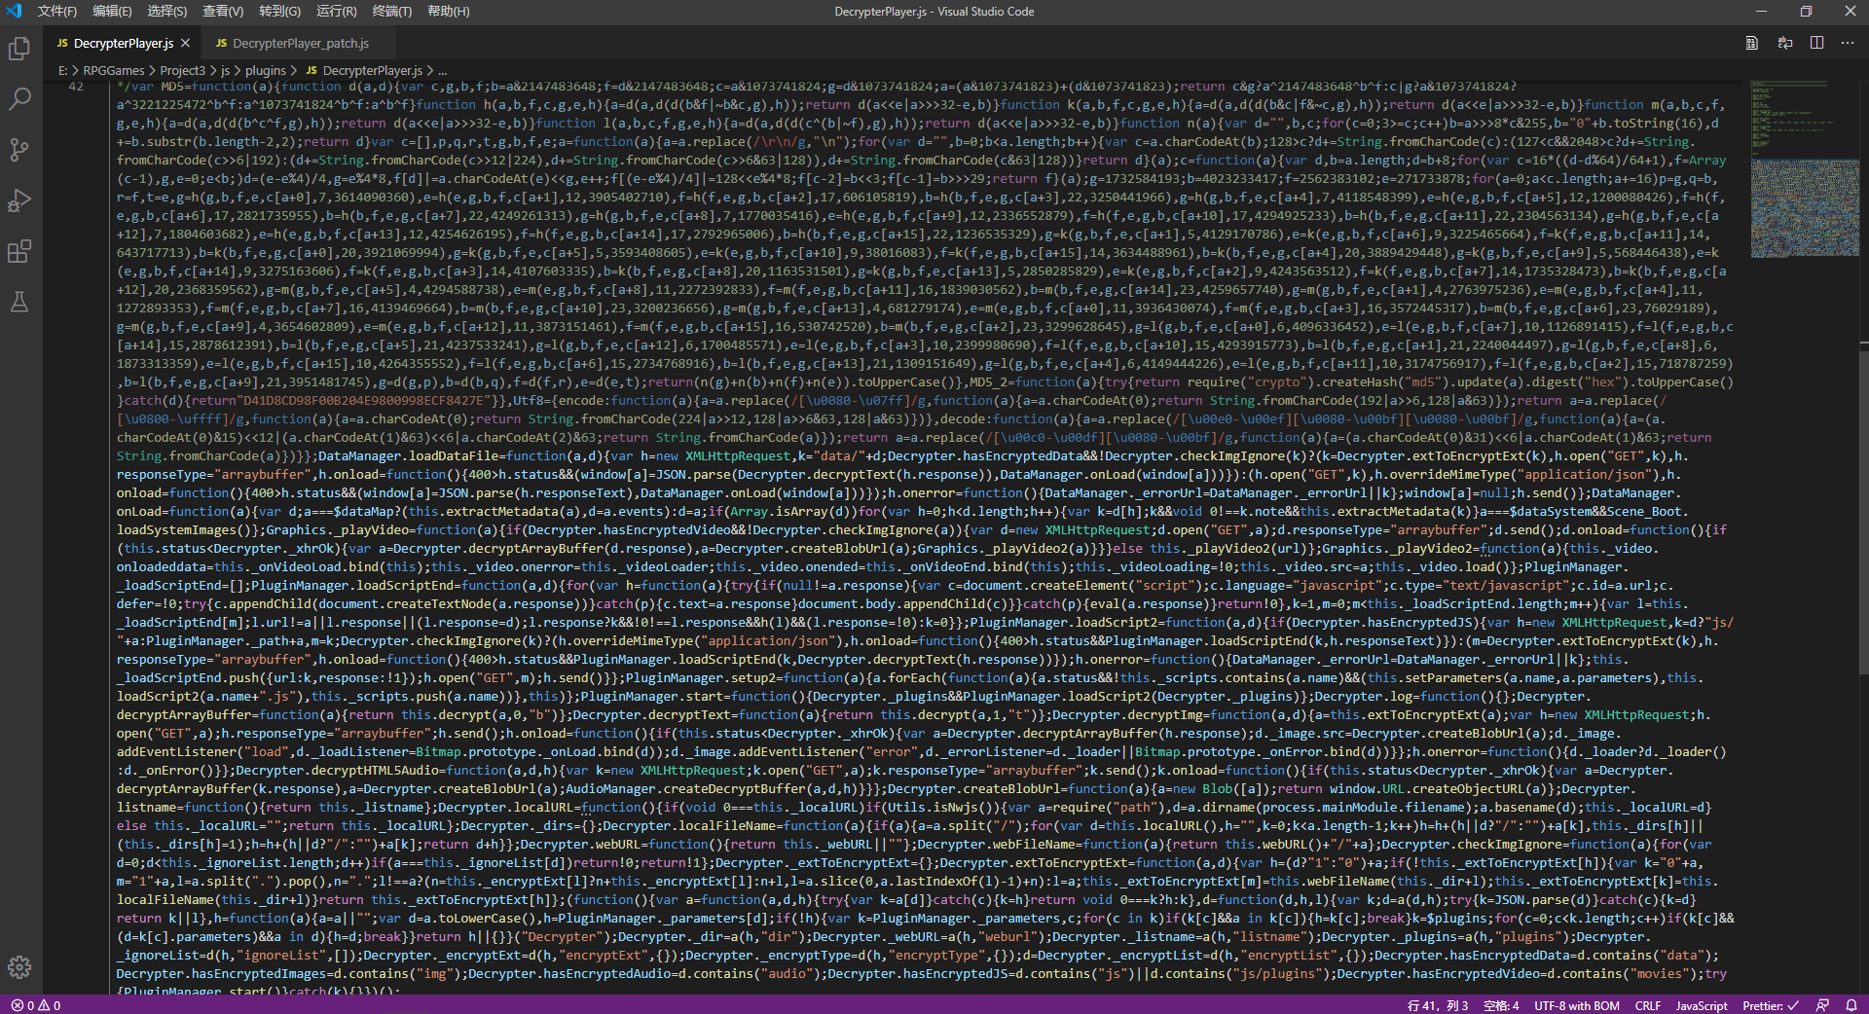Viewport: 1869px width, 1014px height.
Task: Open the Extensions view
Action: click(x=19, y=251)
